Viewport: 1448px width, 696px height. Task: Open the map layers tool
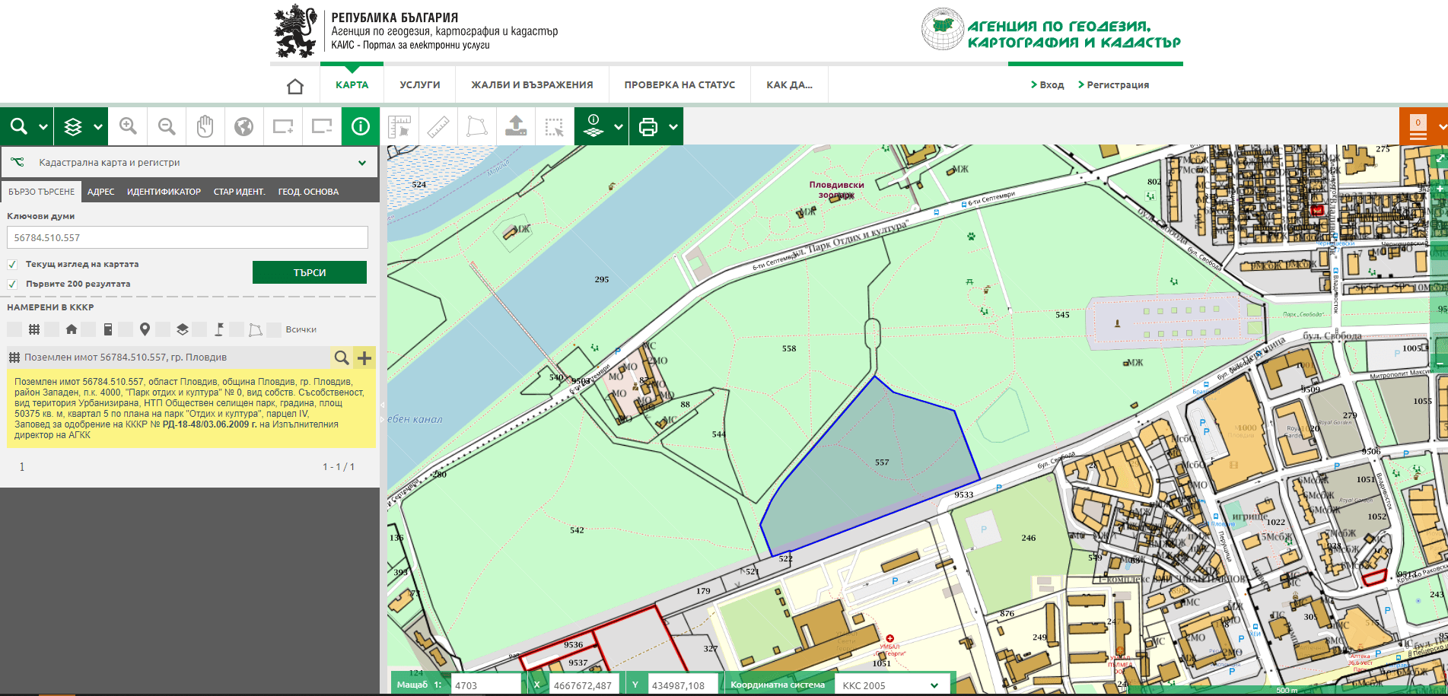pos(73,126)
